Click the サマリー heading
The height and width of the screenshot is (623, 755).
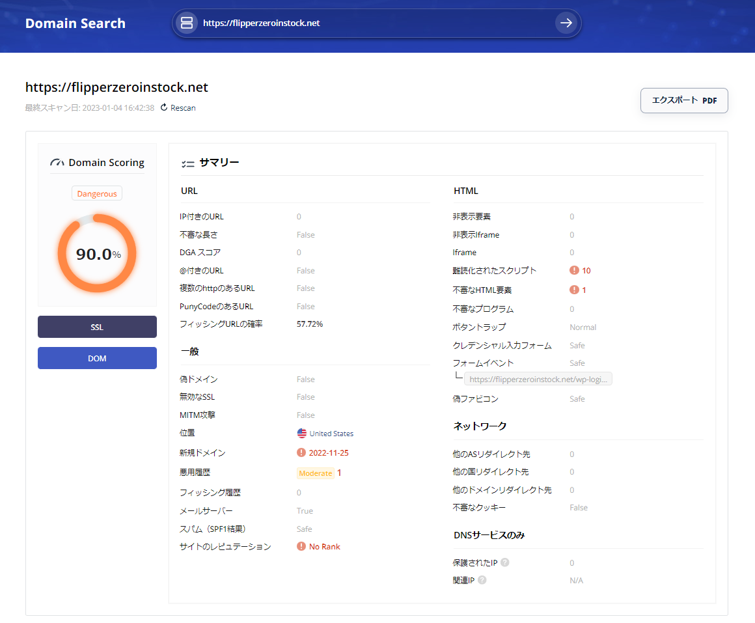219,163
